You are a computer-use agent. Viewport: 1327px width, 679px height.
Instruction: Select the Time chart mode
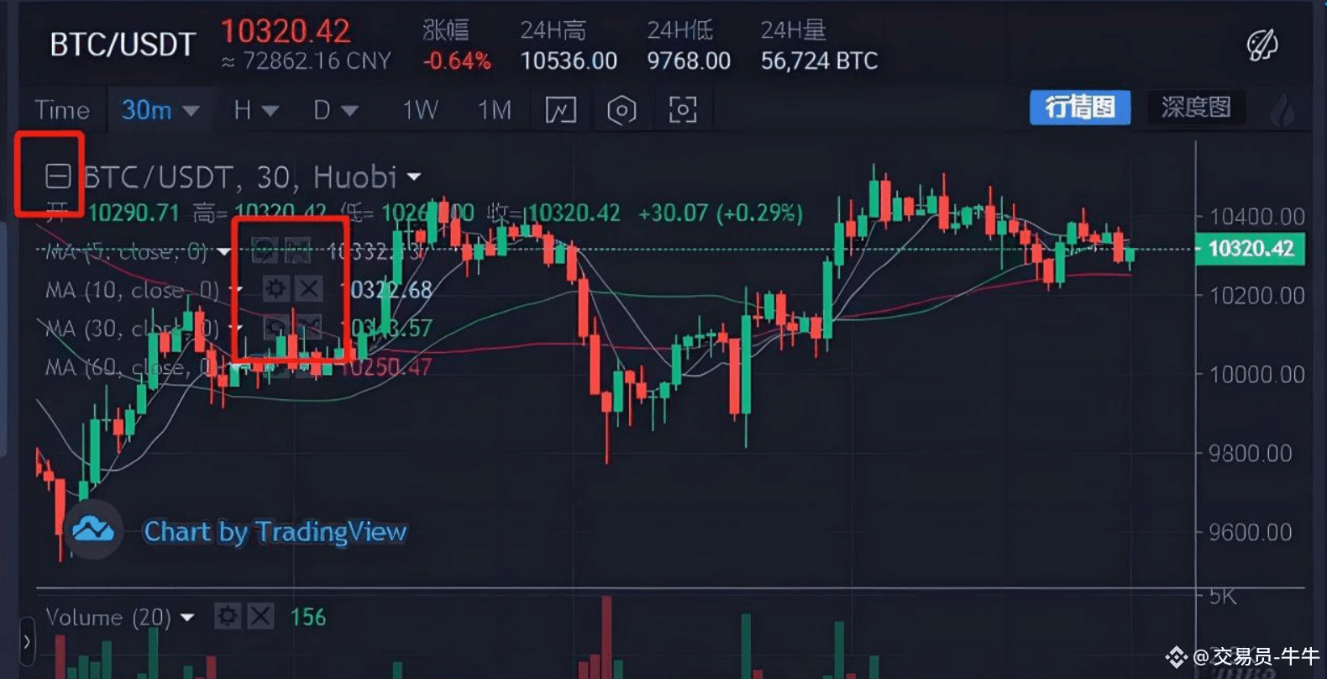(x=61, y=110)
